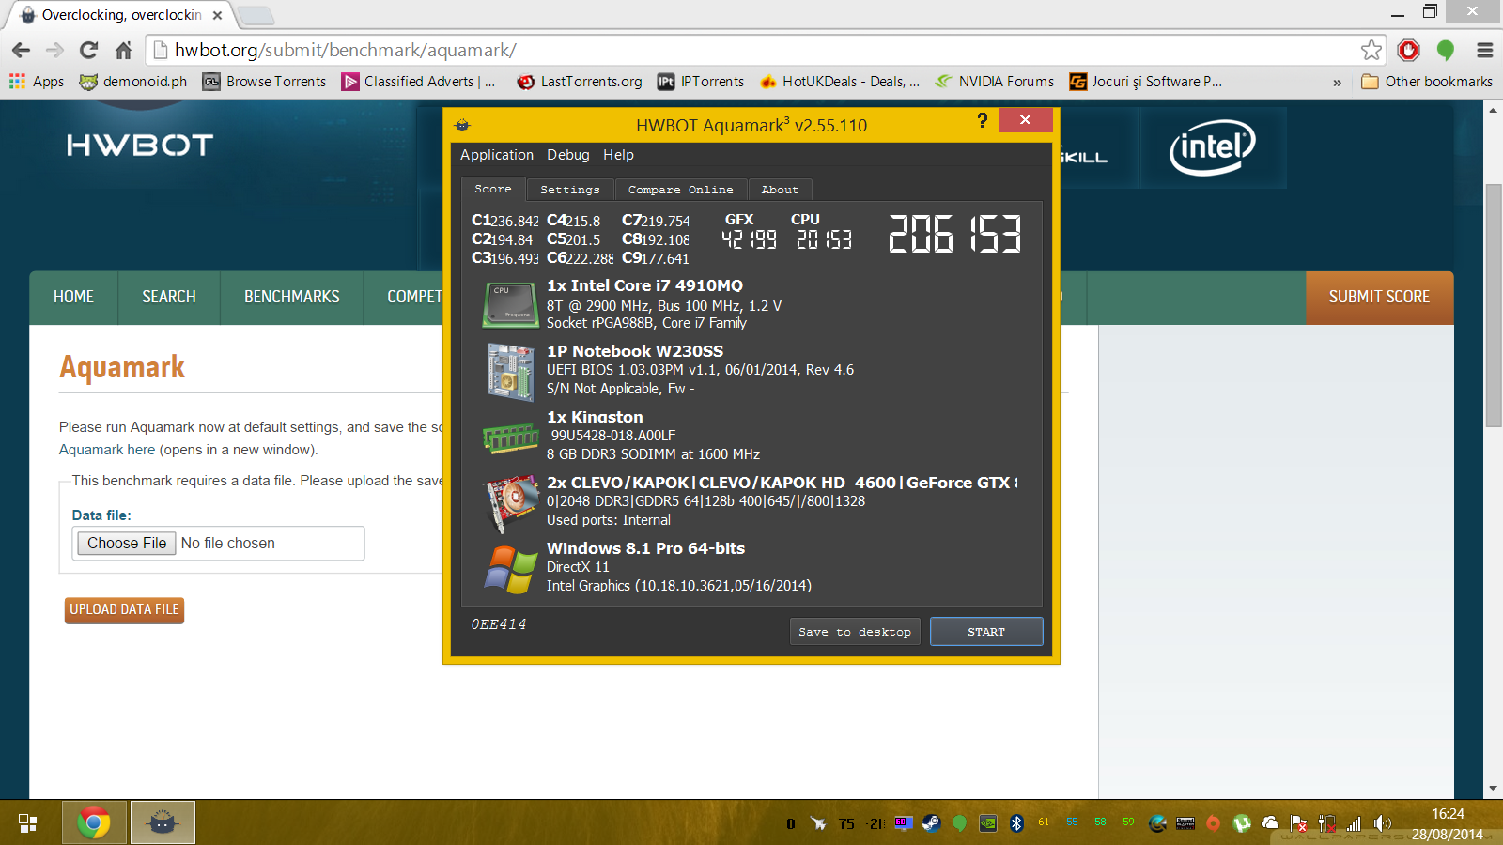Open the volume speaker tray icon
Screen dimensions: 1503x845
(1382, 823)
